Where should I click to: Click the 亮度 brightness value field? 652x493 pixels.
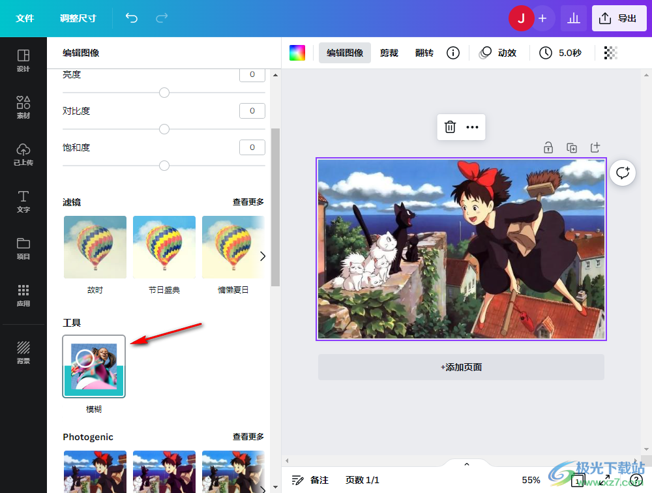pyautogui.click(x=252, y=75)
